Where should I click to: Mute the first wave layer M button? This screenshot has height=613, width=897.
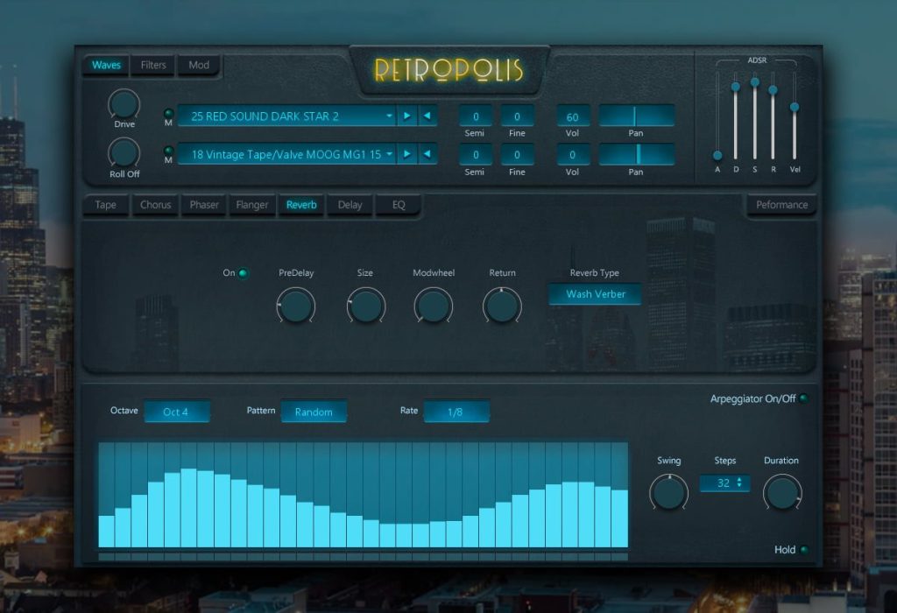[x=168, y=113]
